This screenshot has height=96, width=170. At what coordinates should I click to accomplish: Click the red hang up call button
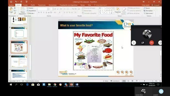pos(152,43)
